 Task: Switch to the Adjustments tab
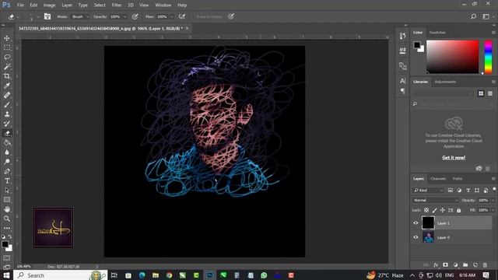click(445, 82)
